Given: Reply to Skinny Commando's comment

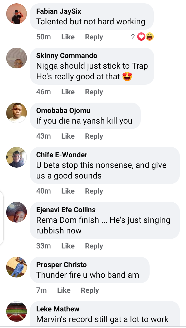Looking at the screenshot, I should [94, 92].
